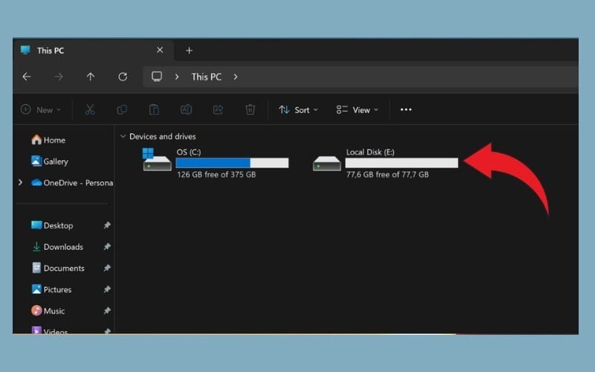Collapse the Devices and drives group
This screenshot has height=372, width=595.
tap(122, 137)
